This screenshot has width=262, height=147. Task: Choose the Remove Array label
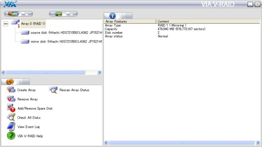(x=28, y=99)
